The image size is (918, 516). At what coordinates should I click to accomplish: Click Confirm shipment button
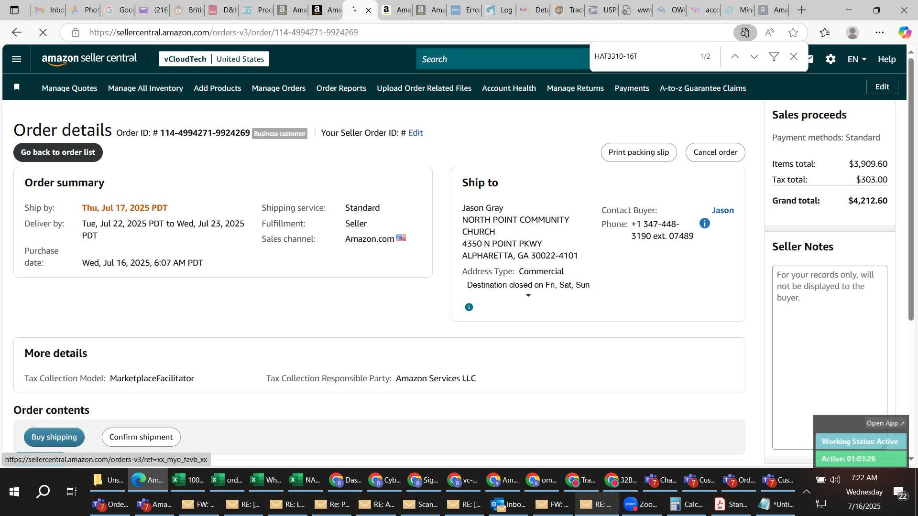[x=141, y=437]
